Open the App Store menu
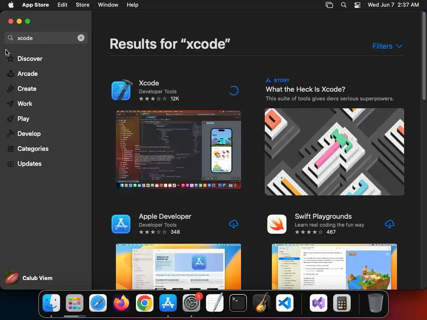 [35, 5]
